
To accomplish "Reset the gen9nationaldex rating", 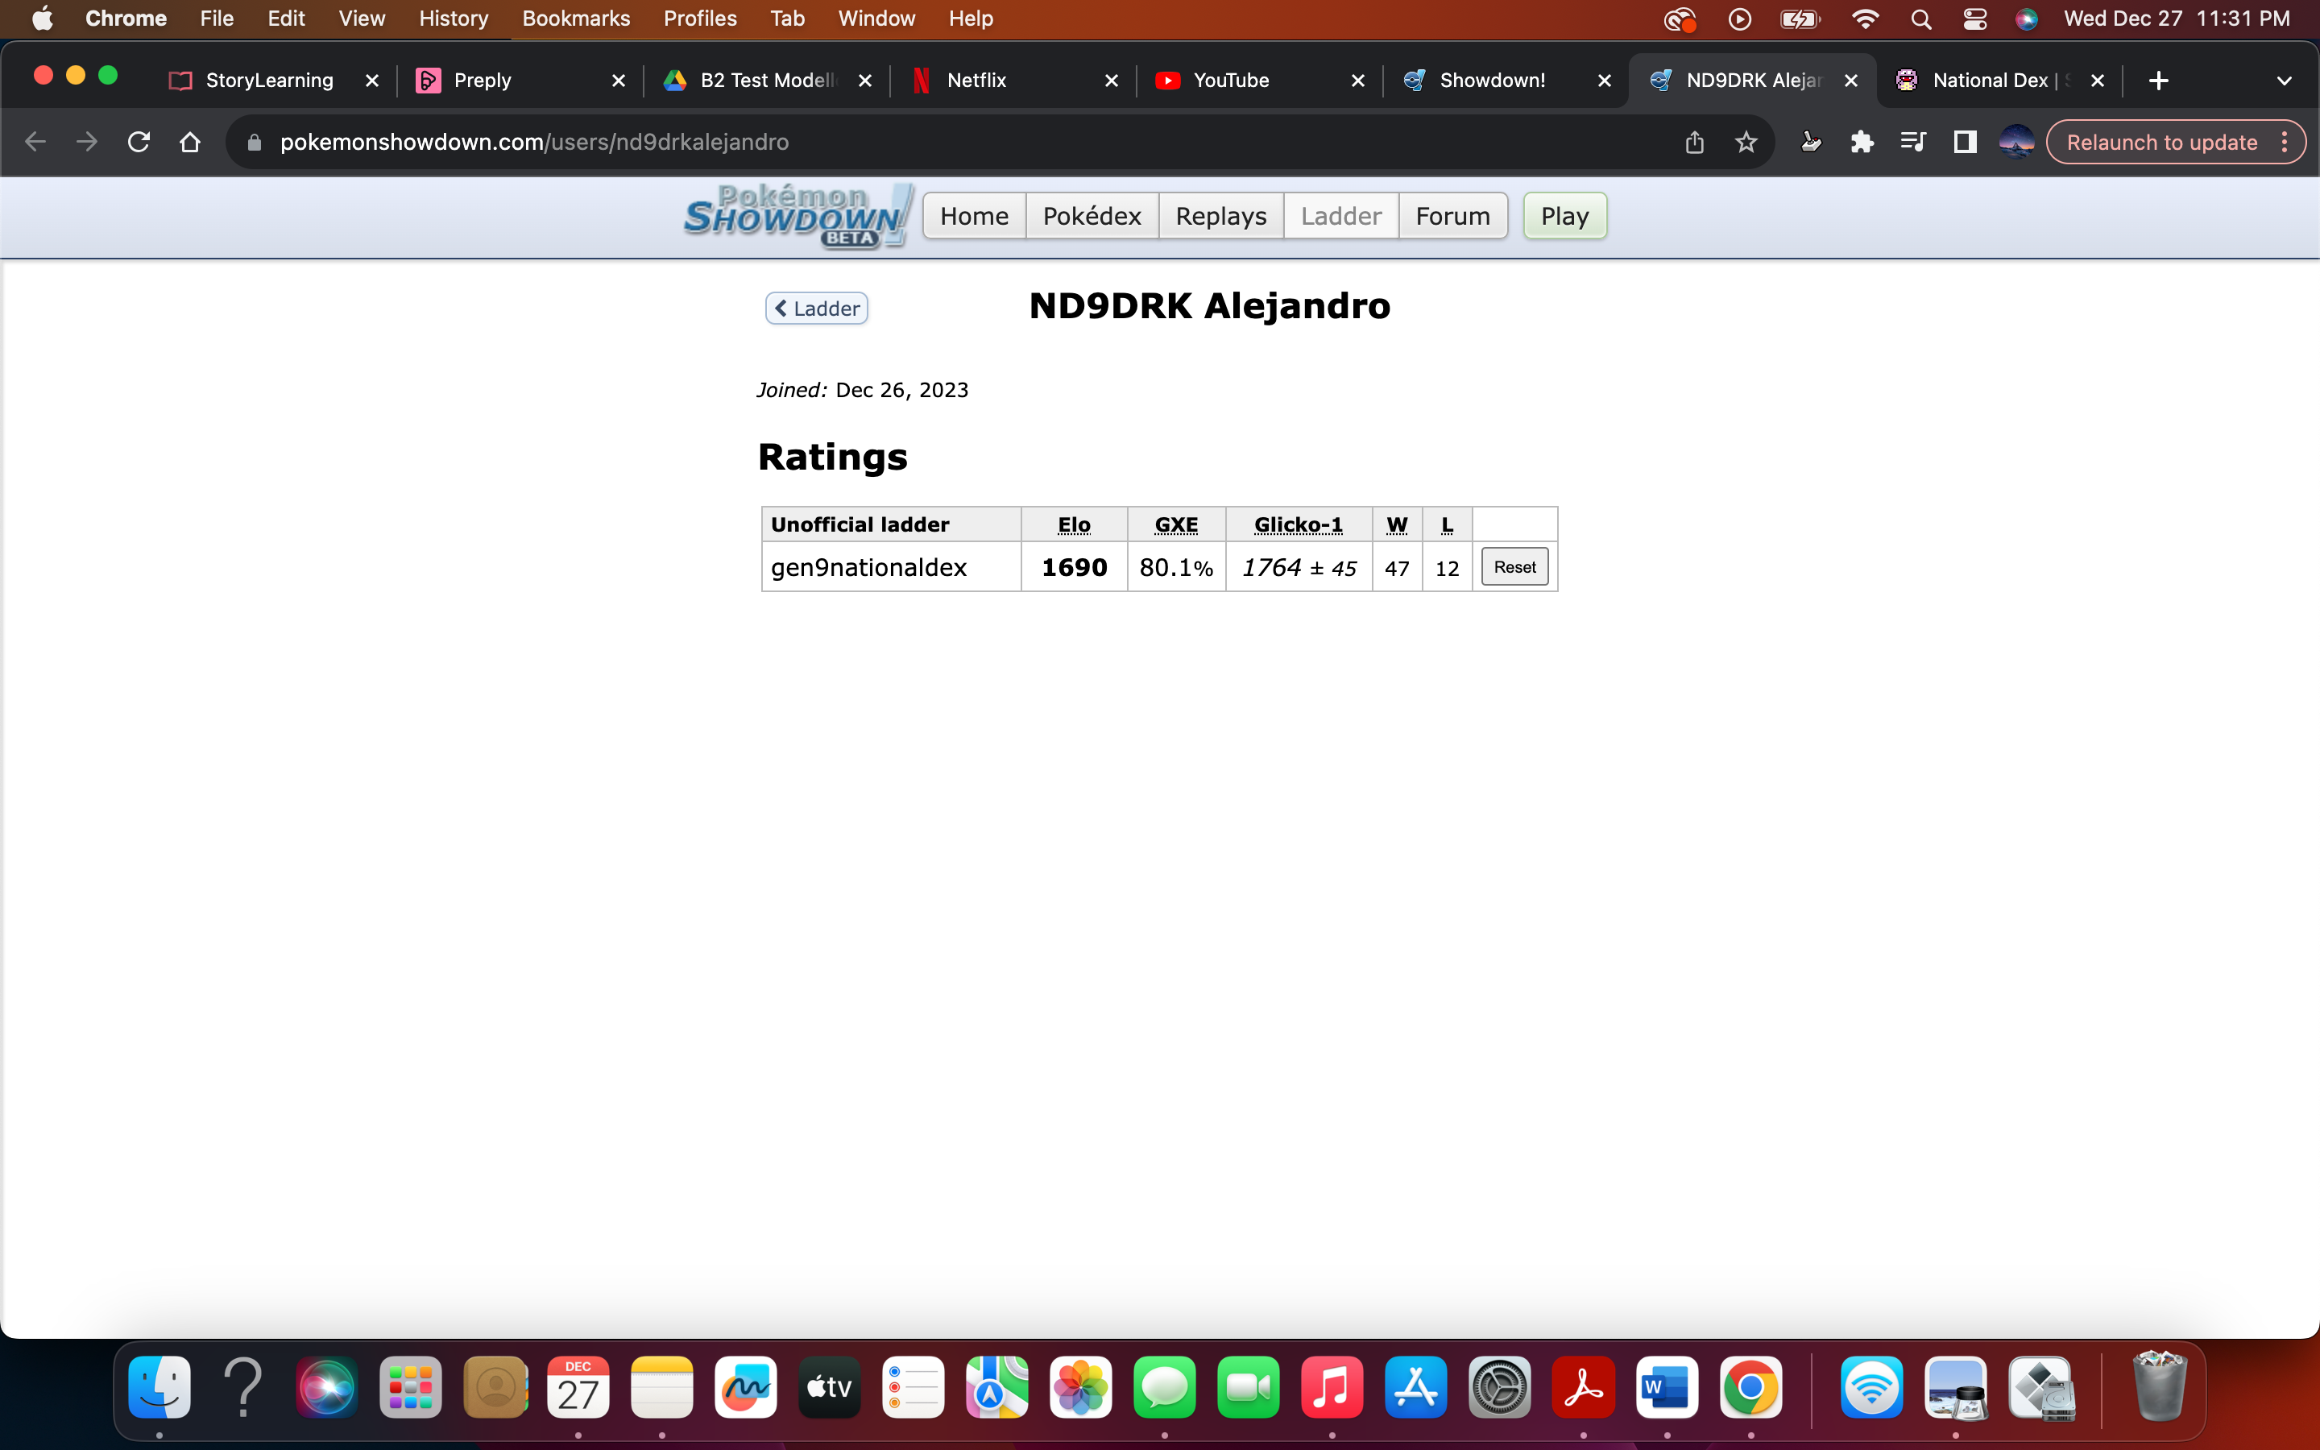I will [x=1514, y=567].
